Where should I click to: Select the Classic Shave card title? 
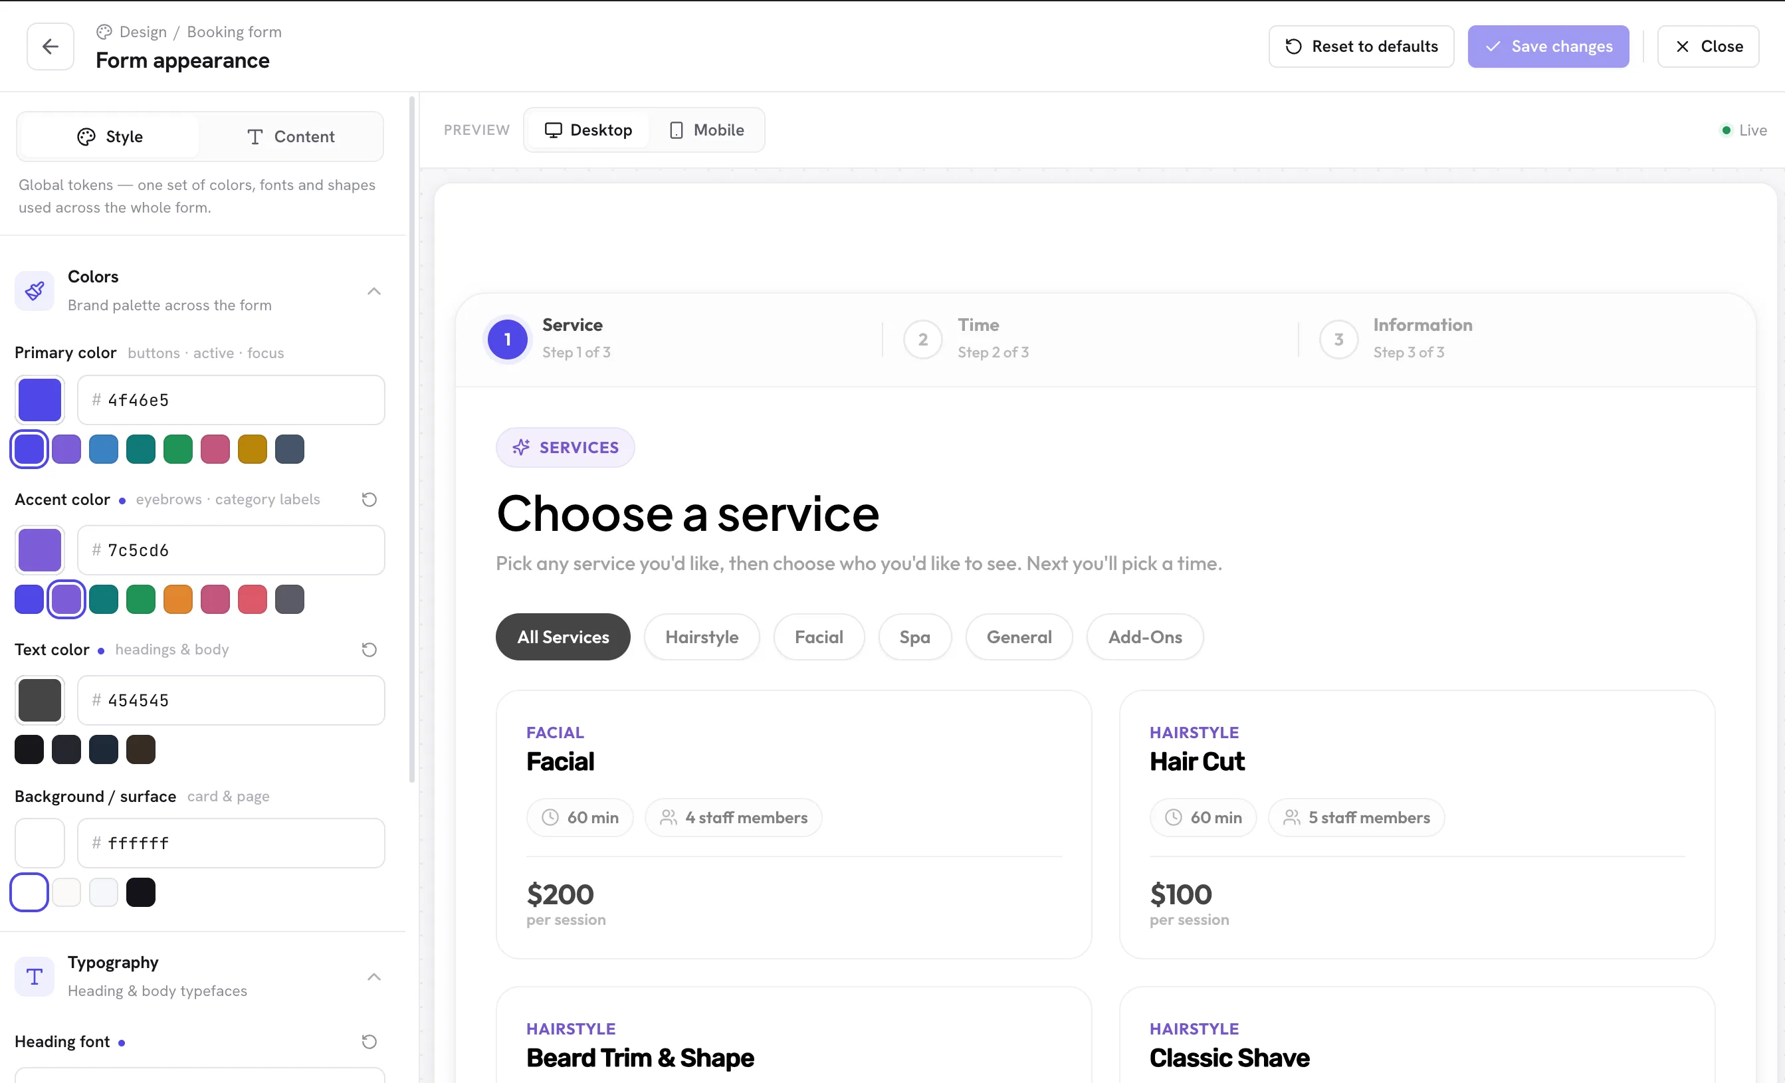coord(1229,1058)
